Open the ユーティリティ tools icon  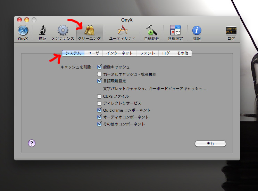pyautogui.click(x=123, y=30)
